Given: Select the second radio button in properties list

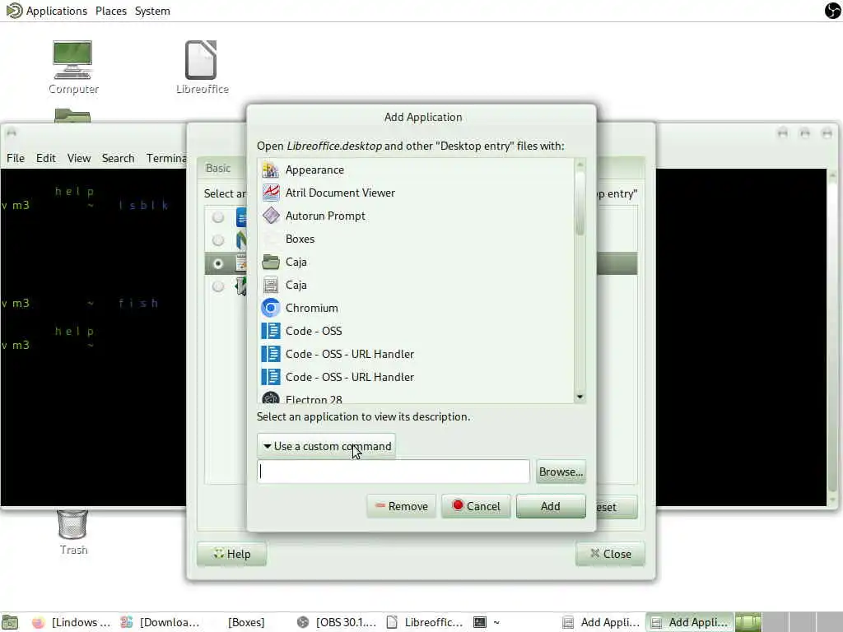Looking at the screenshot, I should 217,239.
